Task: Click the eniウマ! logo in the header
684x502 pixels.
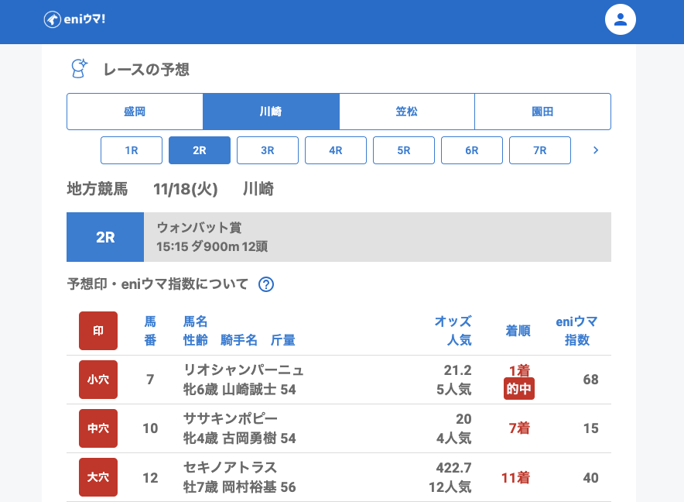Action: pos(74,19)
